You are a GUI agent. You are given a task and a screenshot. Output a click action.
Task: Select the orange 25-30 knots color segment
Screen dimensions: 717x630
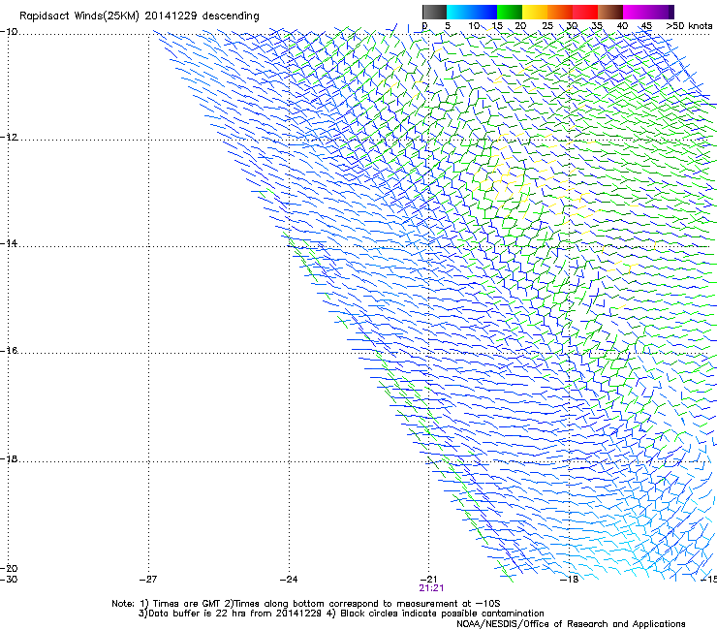(x=560, y=12)
